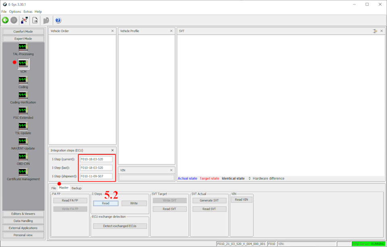Click the E-Sys BMW title bar icon
Image resolution: width=387 pixels, height=247 pixels.
5,4
